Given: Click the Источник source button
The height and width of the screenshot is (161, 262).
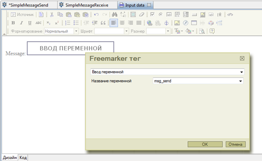Looking at the screenshot, I should 22,14.
